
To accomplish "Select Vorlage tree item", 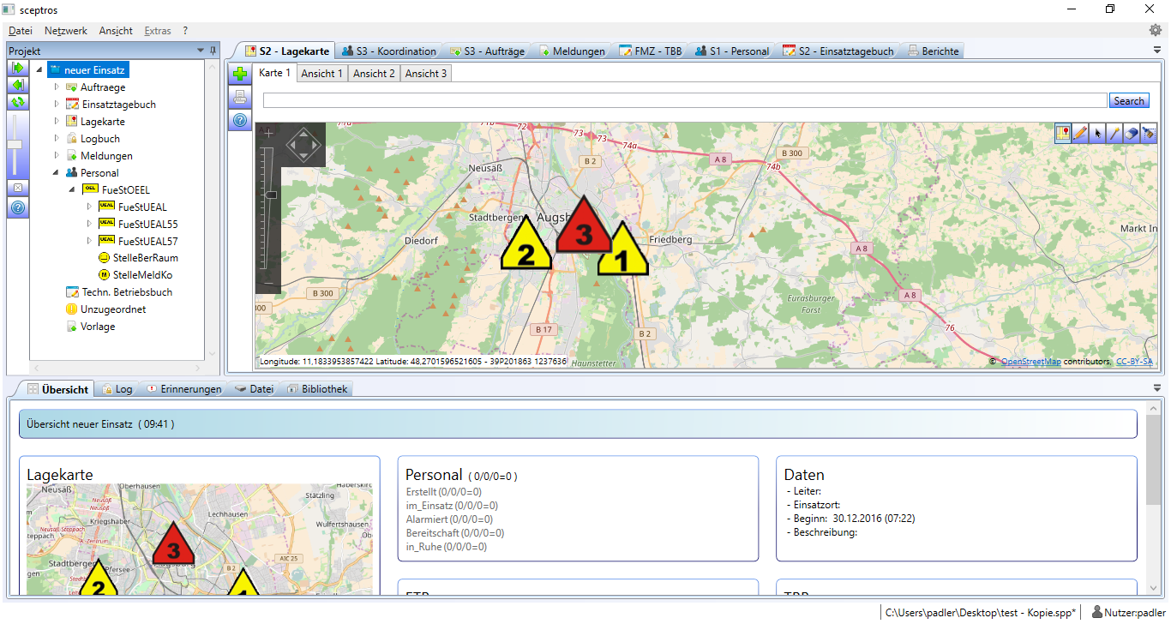I will 90,327.
